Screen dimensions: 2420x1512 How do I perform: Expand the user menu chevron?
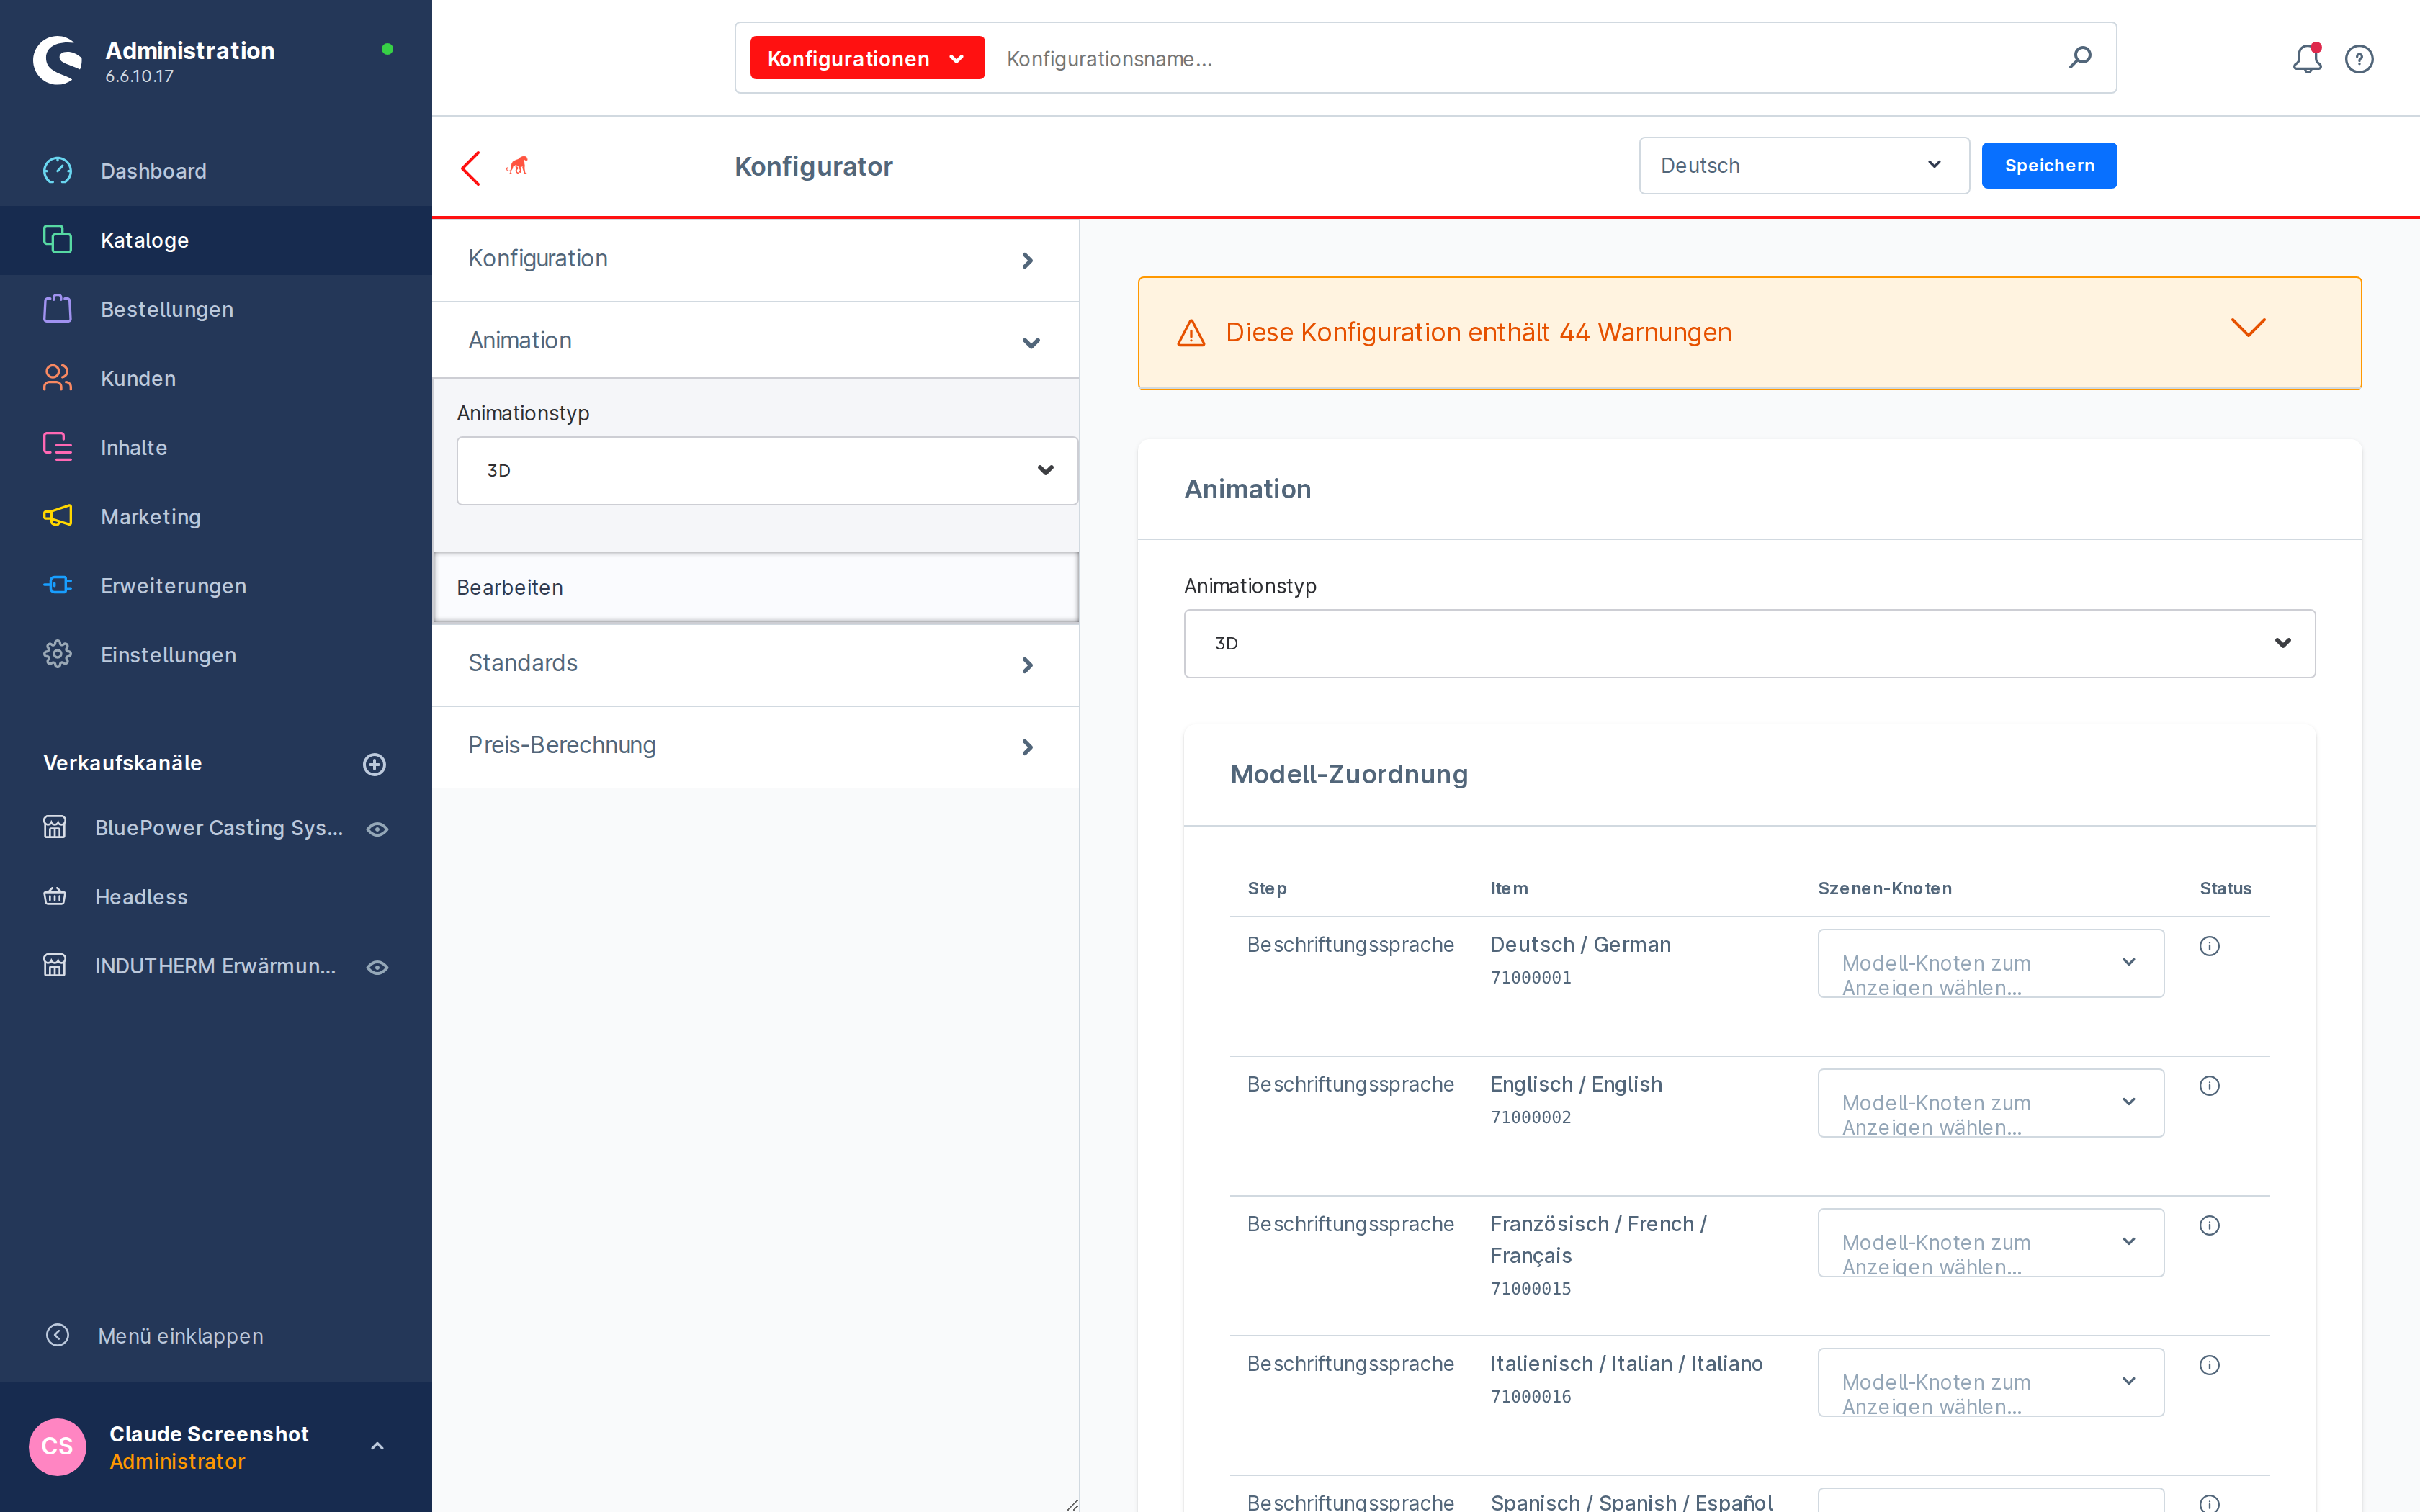click(x=377, y=1446)
